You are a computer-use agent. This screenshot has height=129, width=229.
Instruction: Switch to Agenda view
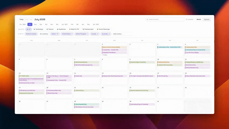pos(206,19)
